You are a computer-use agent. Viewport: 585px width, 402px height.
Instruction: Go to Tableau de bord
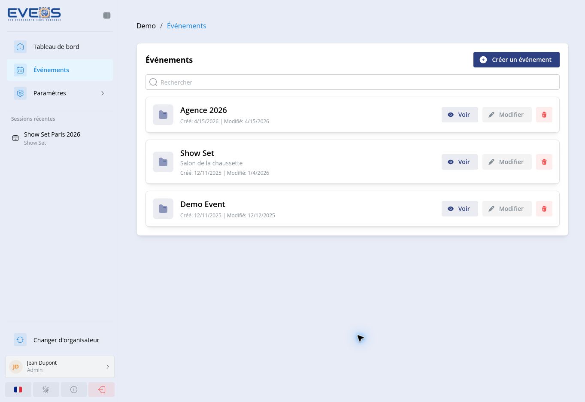pyautogui.click(x=60, y=47)
